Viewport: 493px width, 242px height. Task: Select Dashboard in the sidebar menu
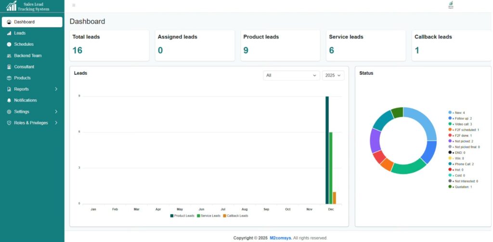tap(32, 22)
